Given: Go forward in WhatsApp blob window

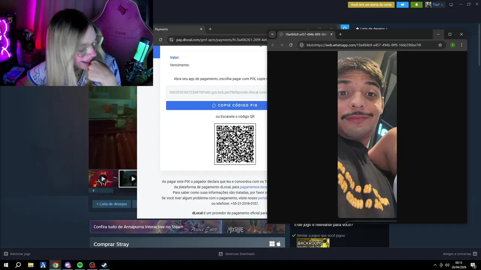Looking at the screenshot, I should click(282, 45).
